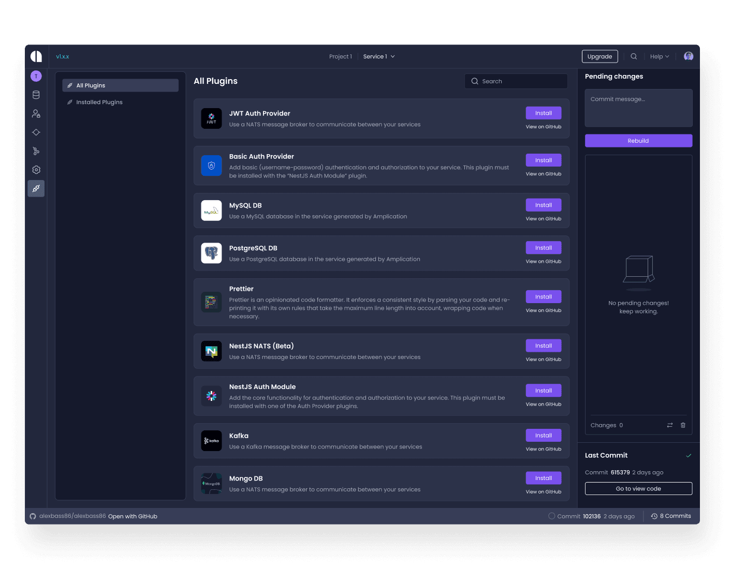Click the MySQL DB plugin logo
731x569 pixels.
click(x=211, y=211)
